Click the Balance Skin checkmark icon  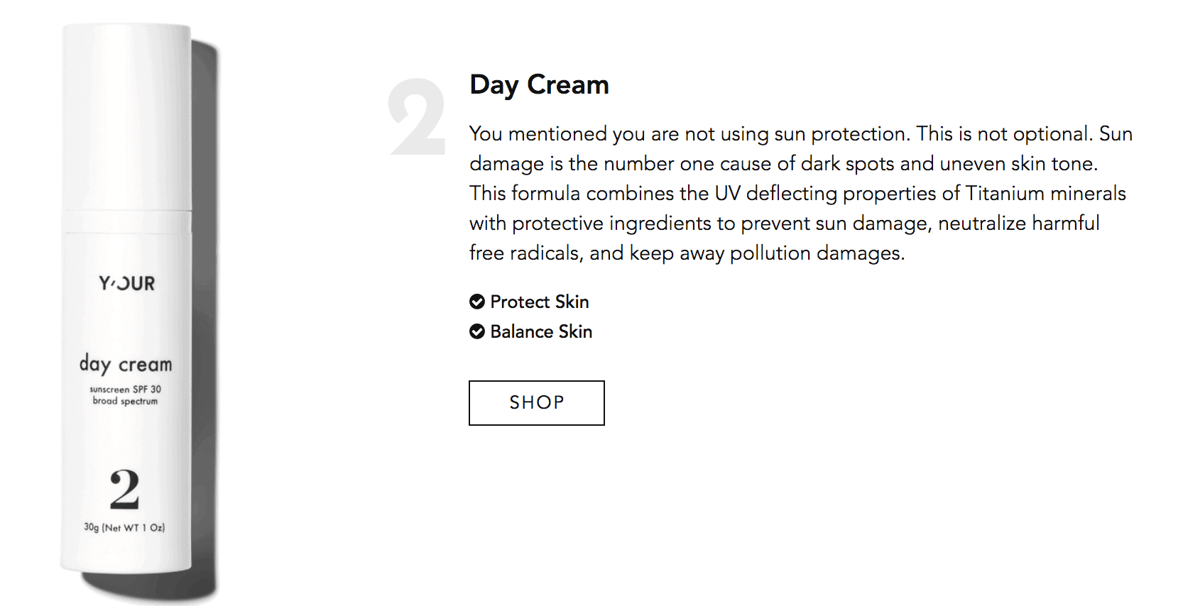pos(477,331)
